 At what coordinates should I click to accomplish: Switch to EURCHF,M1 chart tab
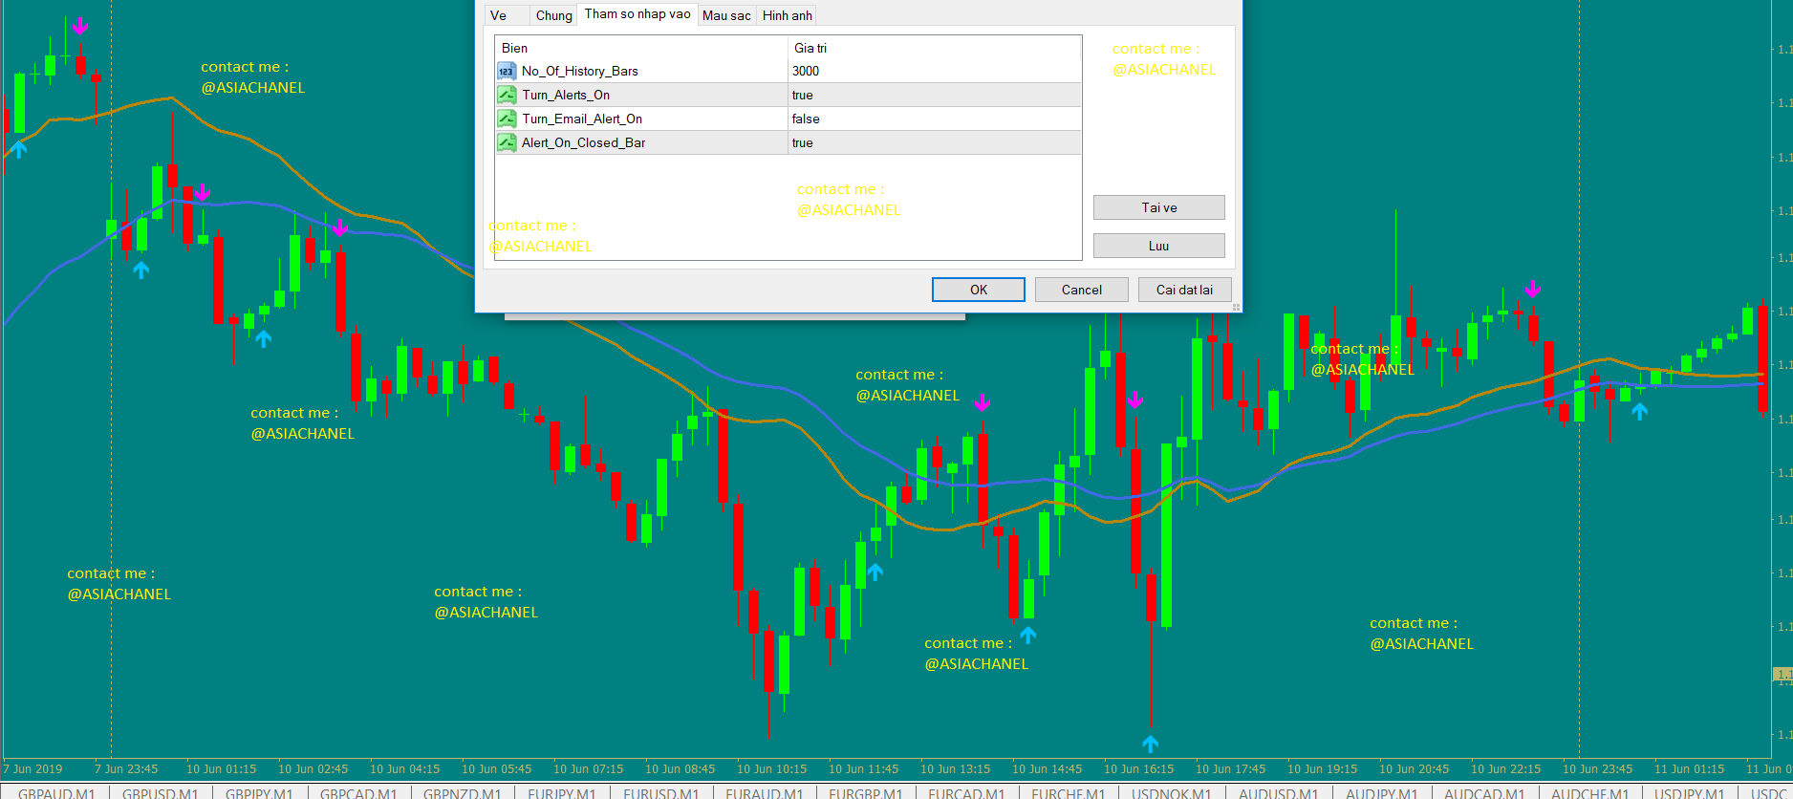click(1069, 793)
